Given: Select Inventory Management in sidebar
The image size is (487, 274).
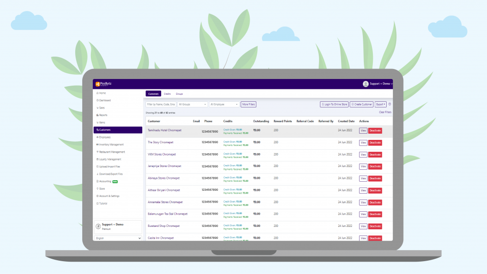Looking at the screenshot, I should click(110, 145).
